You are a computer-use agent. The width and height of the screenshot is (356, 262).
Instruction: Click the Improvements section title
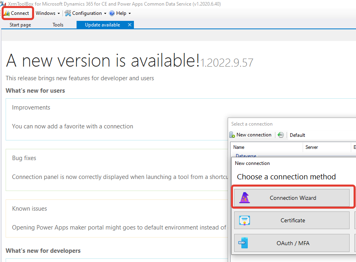click(x=31, y=108)
